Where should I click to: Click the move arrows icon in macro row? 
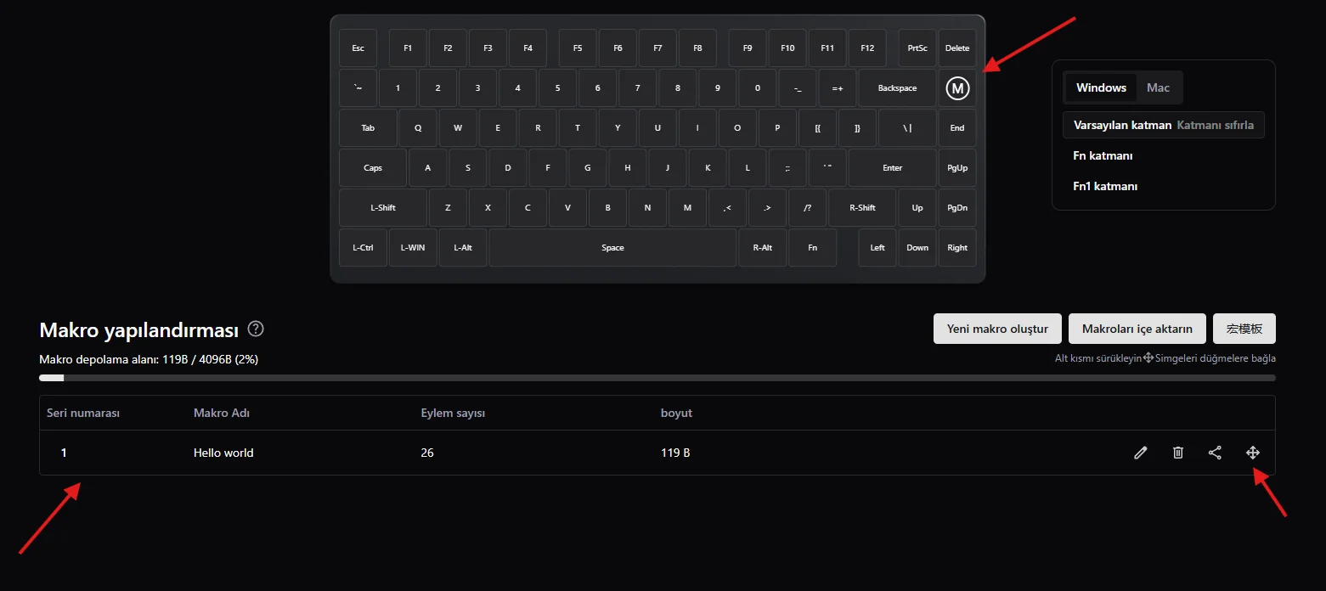point(1252,453)
